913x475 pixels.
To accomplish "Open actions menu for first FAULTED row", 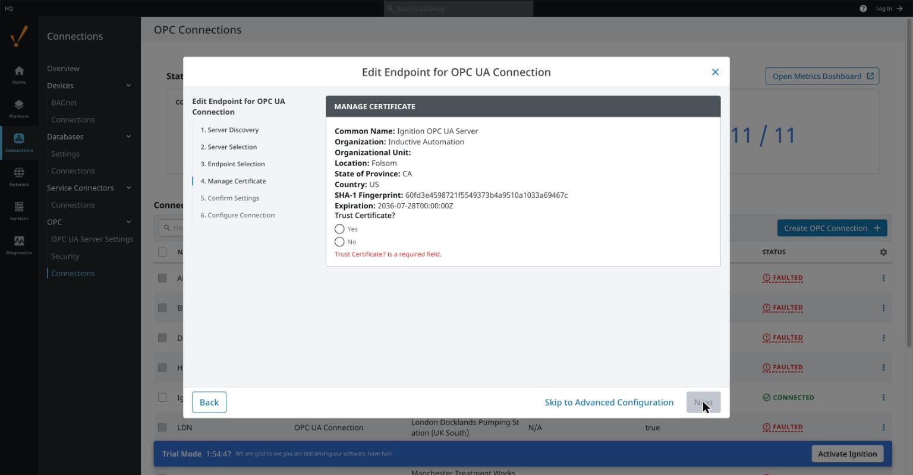I will [x=883, y=278].
